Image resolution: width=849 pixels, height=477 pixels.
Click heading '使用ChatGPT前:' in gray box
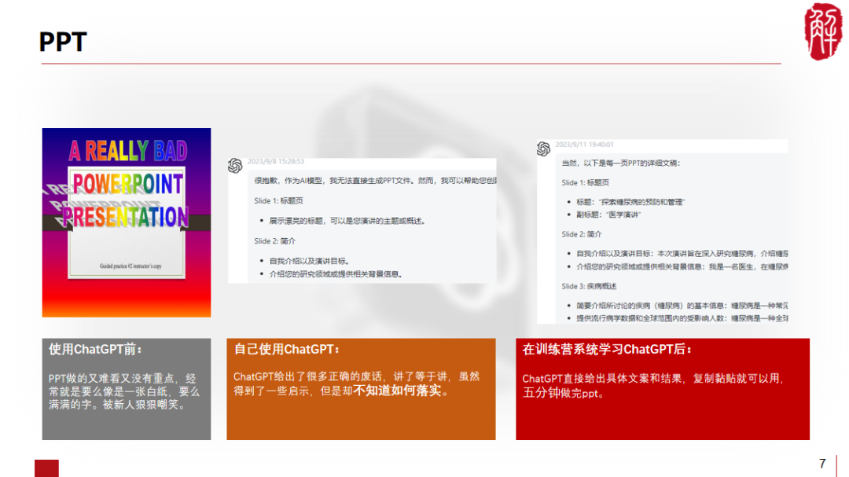95,349
